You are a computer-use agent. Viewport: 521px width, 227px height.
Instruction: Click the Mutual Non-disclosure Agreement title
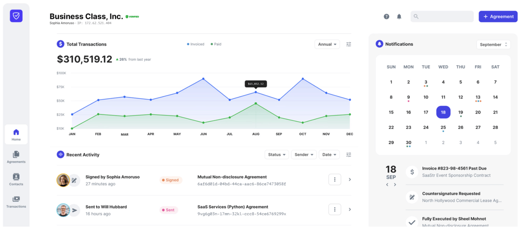coord(232,177)
